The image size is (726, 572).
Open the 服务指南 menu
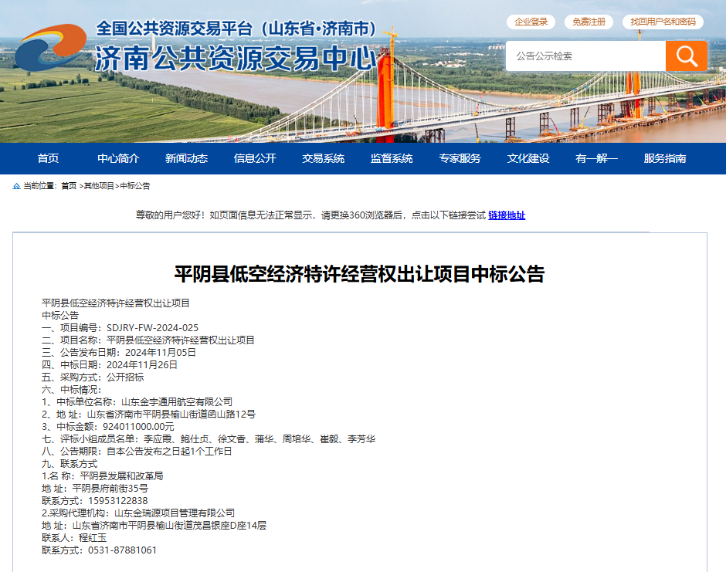(667, 158)
